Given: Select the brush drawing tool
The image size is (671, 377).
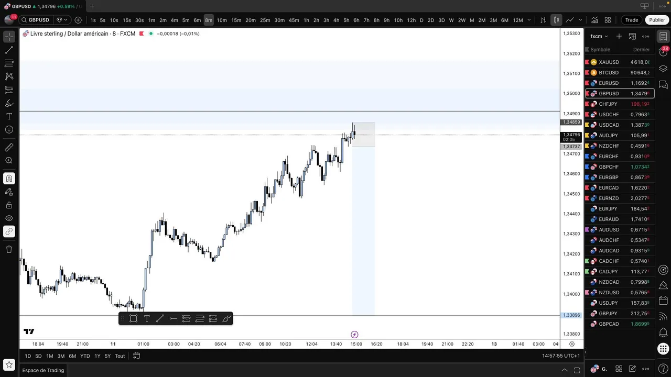Looking at the screenshot, I should click(x=9, y=103).
